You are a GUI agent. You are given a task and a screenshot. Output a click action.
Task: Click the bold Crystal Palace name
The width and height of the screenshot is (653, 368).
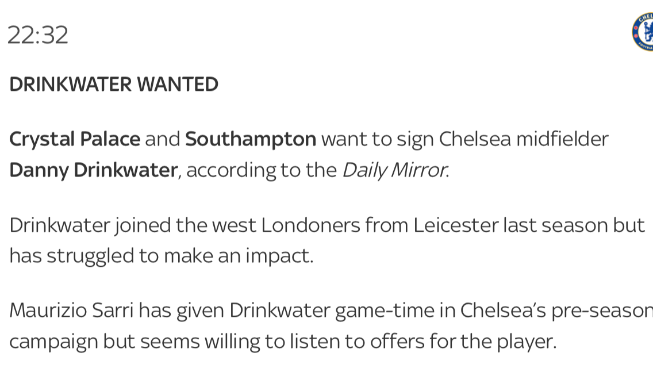pyautogui.click(x=75, y=140)
